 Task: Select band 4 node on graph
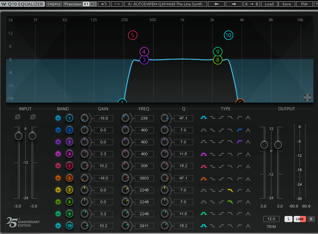coord(144,52)
